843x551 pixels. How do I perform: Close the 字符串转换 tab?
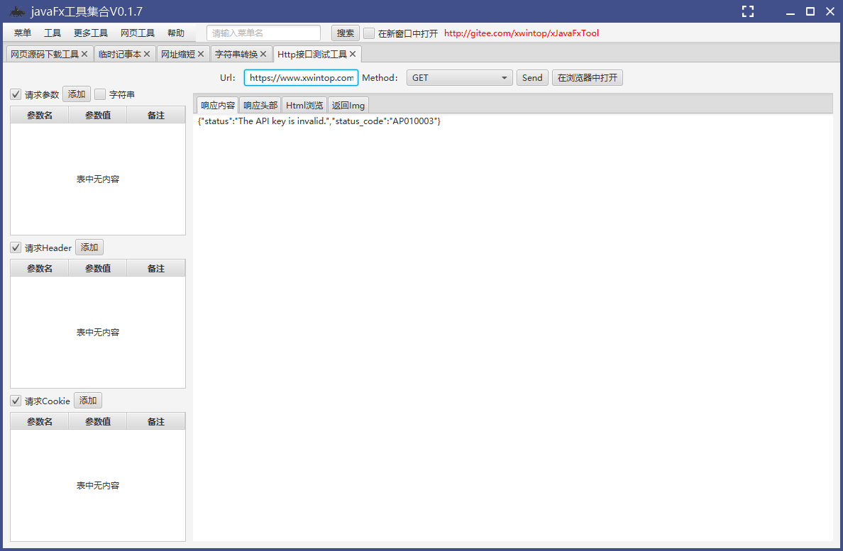[x=263, y=54]
